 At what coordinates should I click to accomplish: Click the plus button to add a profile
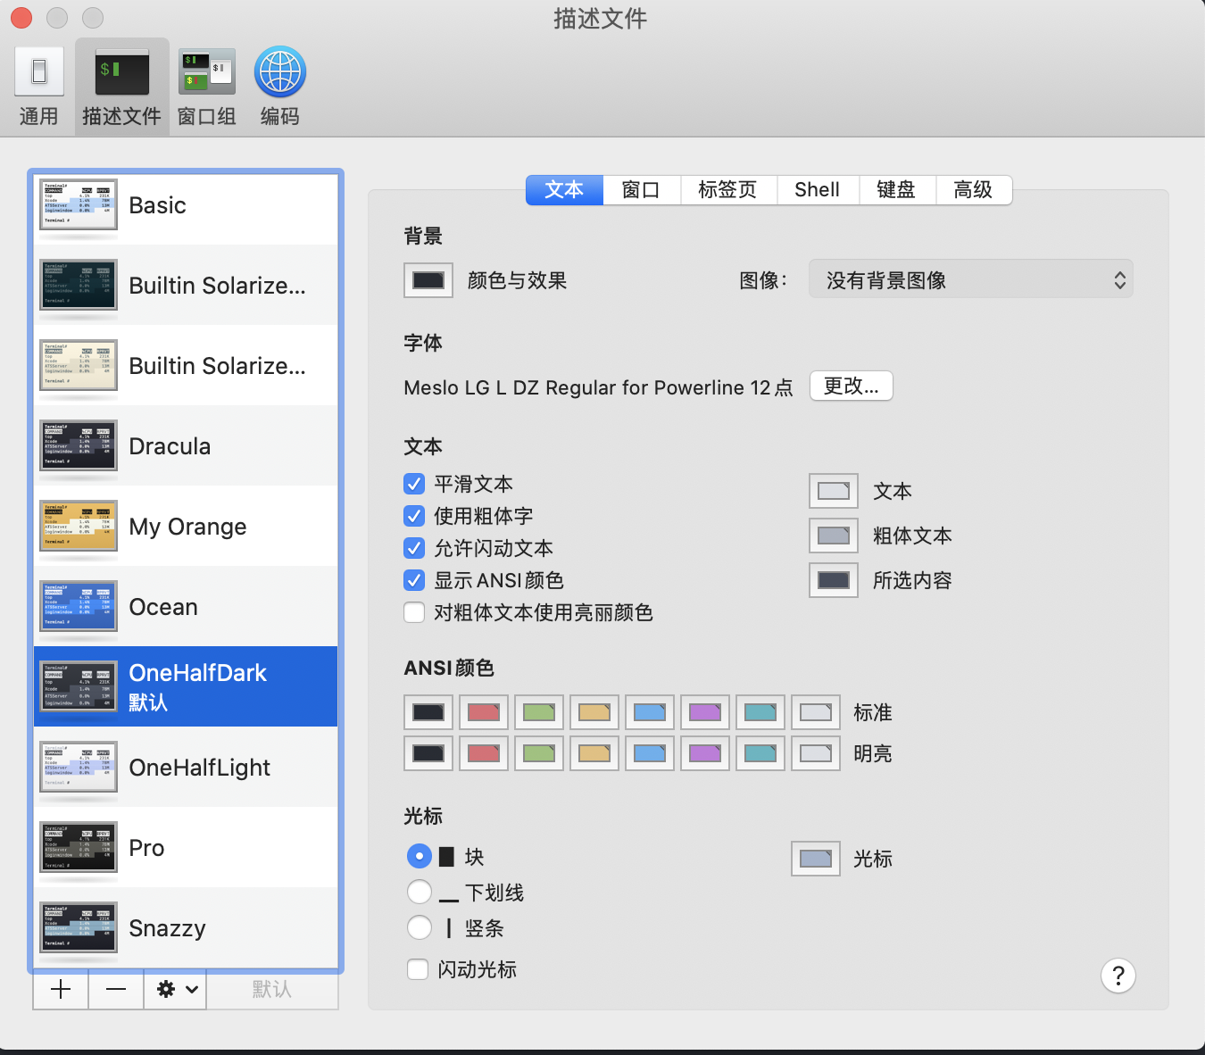(61, 989)
